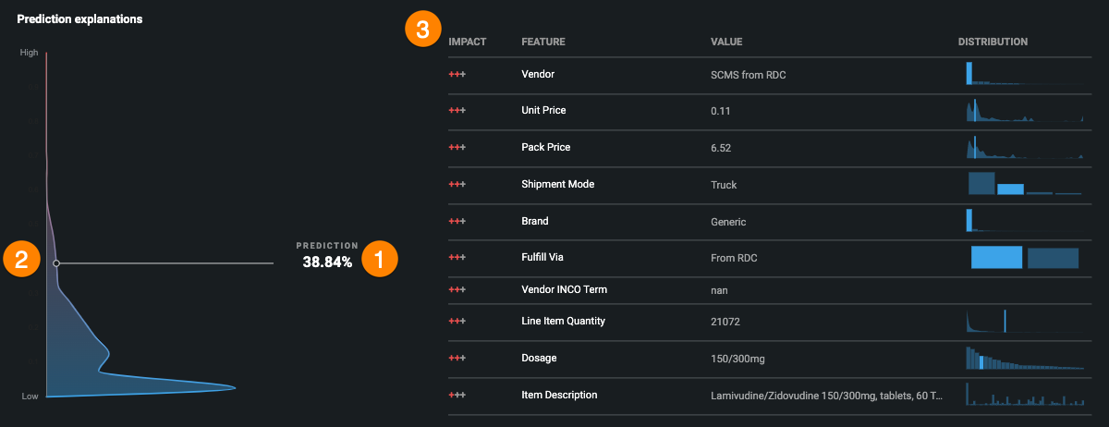Click the Vendor impact +++ indicator

click(x=457, y=74)
